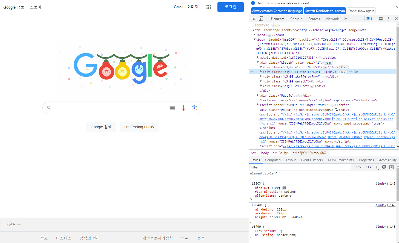This screenshot has width=399, height=243.
Task: Open the Event Listeners pane tab
Action: point(312,160)
